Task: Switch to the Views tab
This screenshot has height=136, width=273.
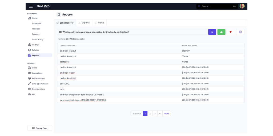Action: coord(99,23)
